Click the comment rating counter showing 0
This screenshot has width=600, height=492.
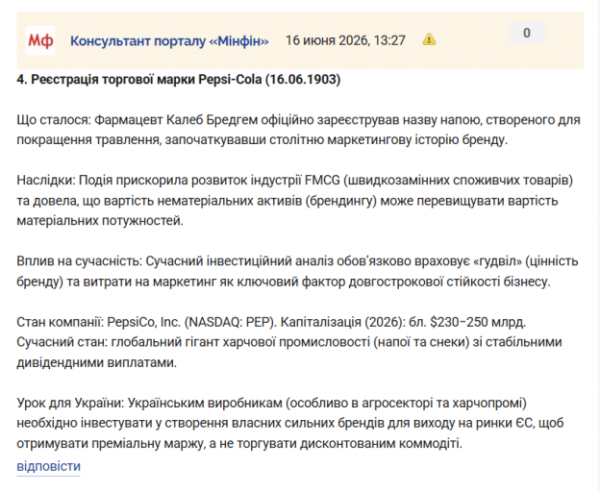coord(527,33)
